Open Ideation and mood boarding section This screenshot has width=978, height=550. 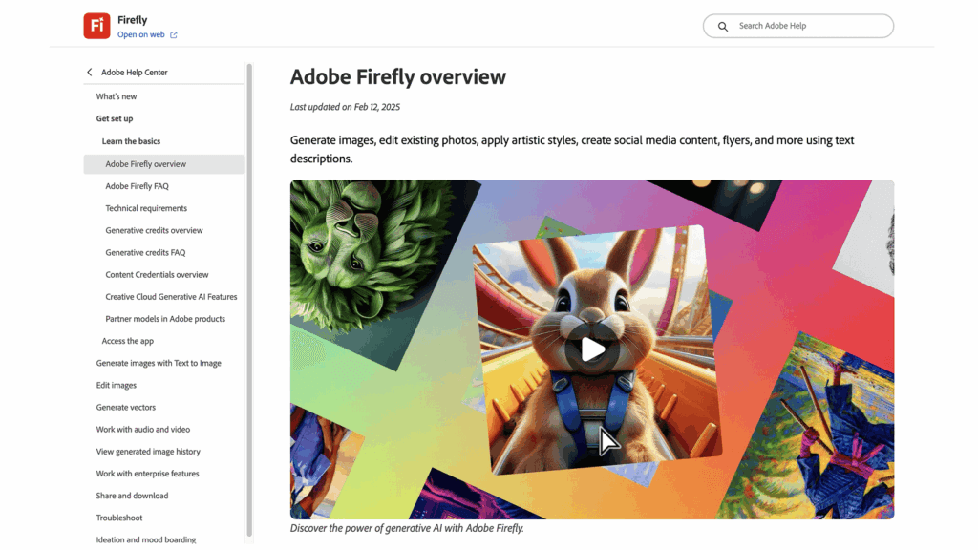point(146,540)
